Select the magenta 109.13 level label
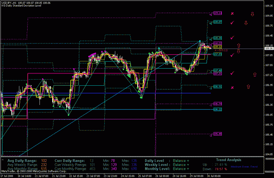Screen dimensions: 274x178 [218, 13]
